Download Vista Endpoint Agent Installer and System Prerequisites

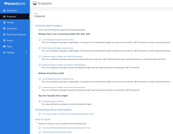click(64, 65)
